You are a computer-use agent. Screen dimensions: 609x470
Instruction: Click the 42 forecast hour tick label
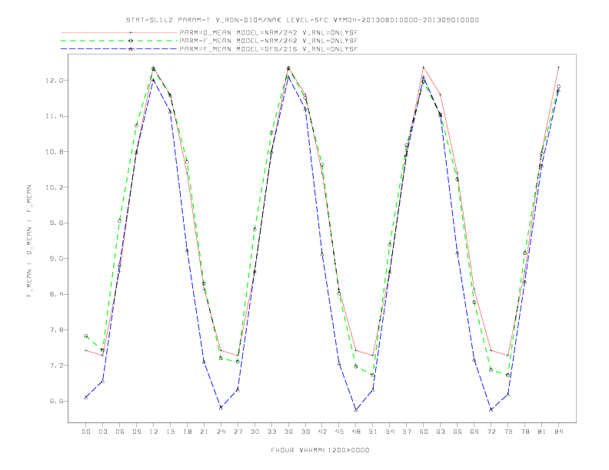click(x=322, y=432)
